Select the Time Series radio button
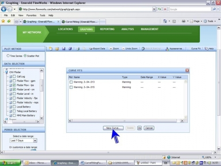The width and height of the screenshot is (221, 166). point(8,56)
